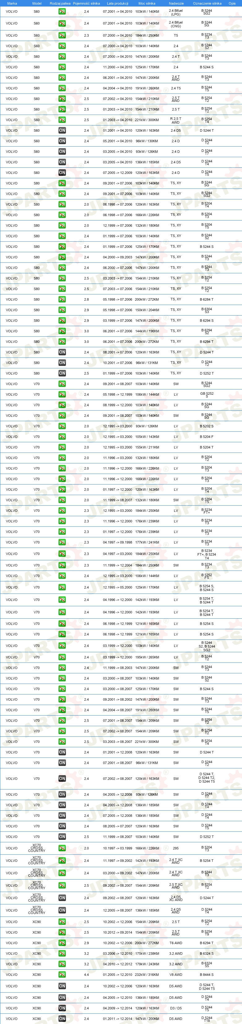This screenshot has height=1024, width=242.
Task: Click the Model column header
Action: click(37, 3)
